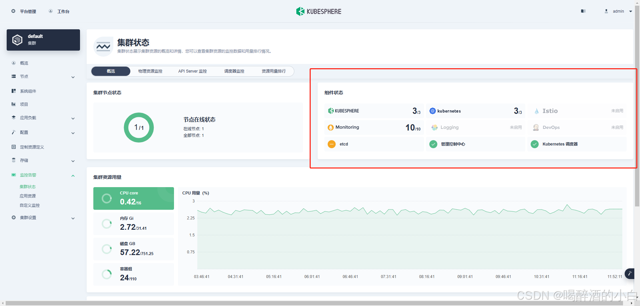Open the 应用资源 sidebar sub-item
This screenshot has height=306, width=640.
click(x=28, y=196)
